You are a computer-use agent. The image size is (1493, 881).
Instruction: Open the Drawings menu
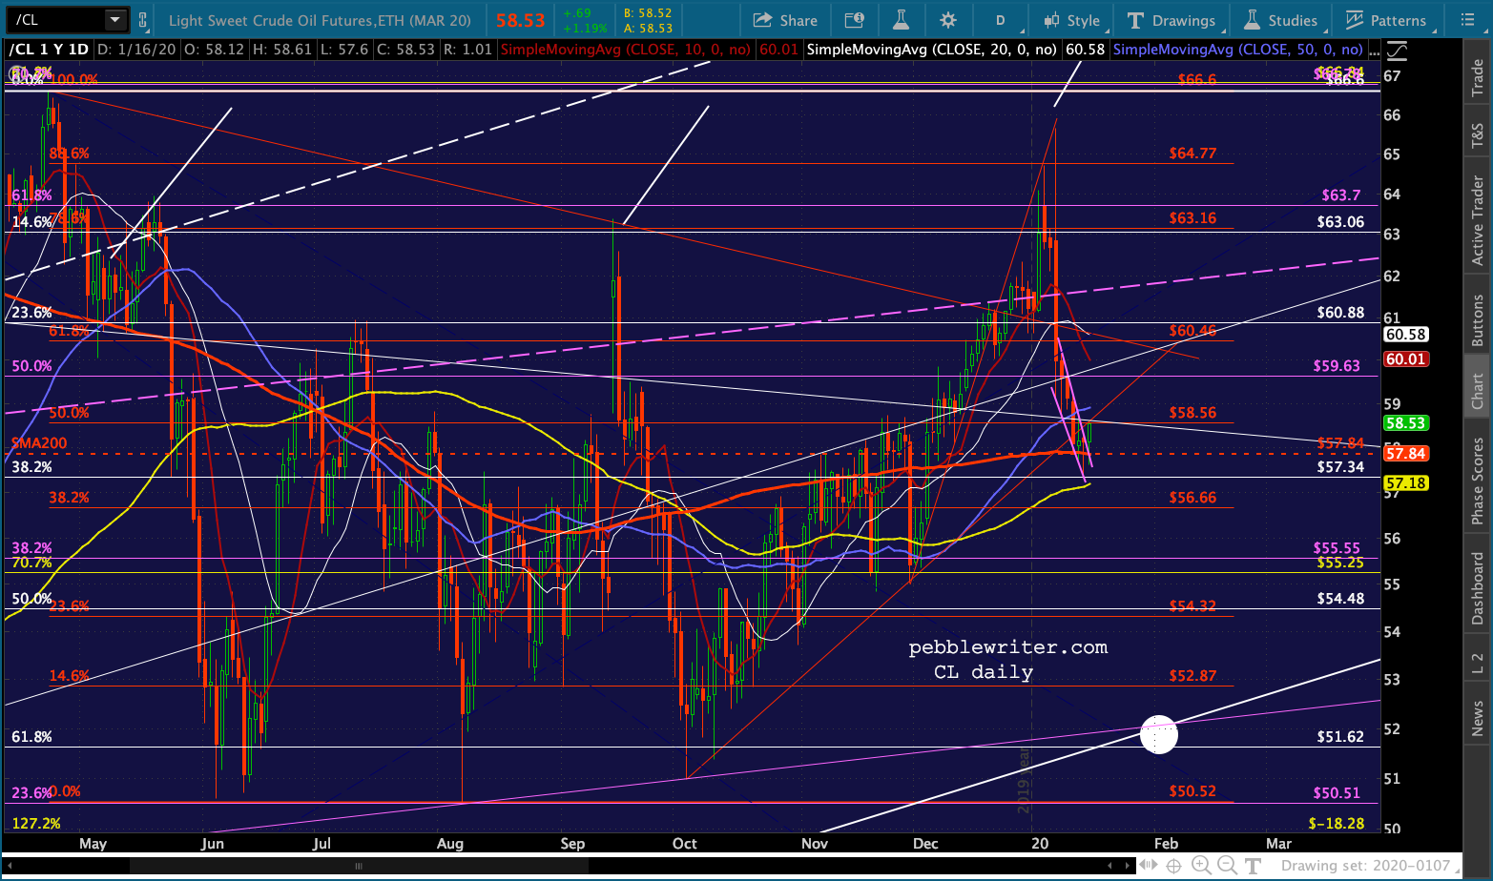click(1172, 20)
